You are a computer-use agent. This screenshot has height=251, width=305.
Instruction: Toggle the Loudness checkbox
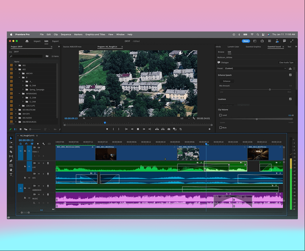[x=290, y=99]
